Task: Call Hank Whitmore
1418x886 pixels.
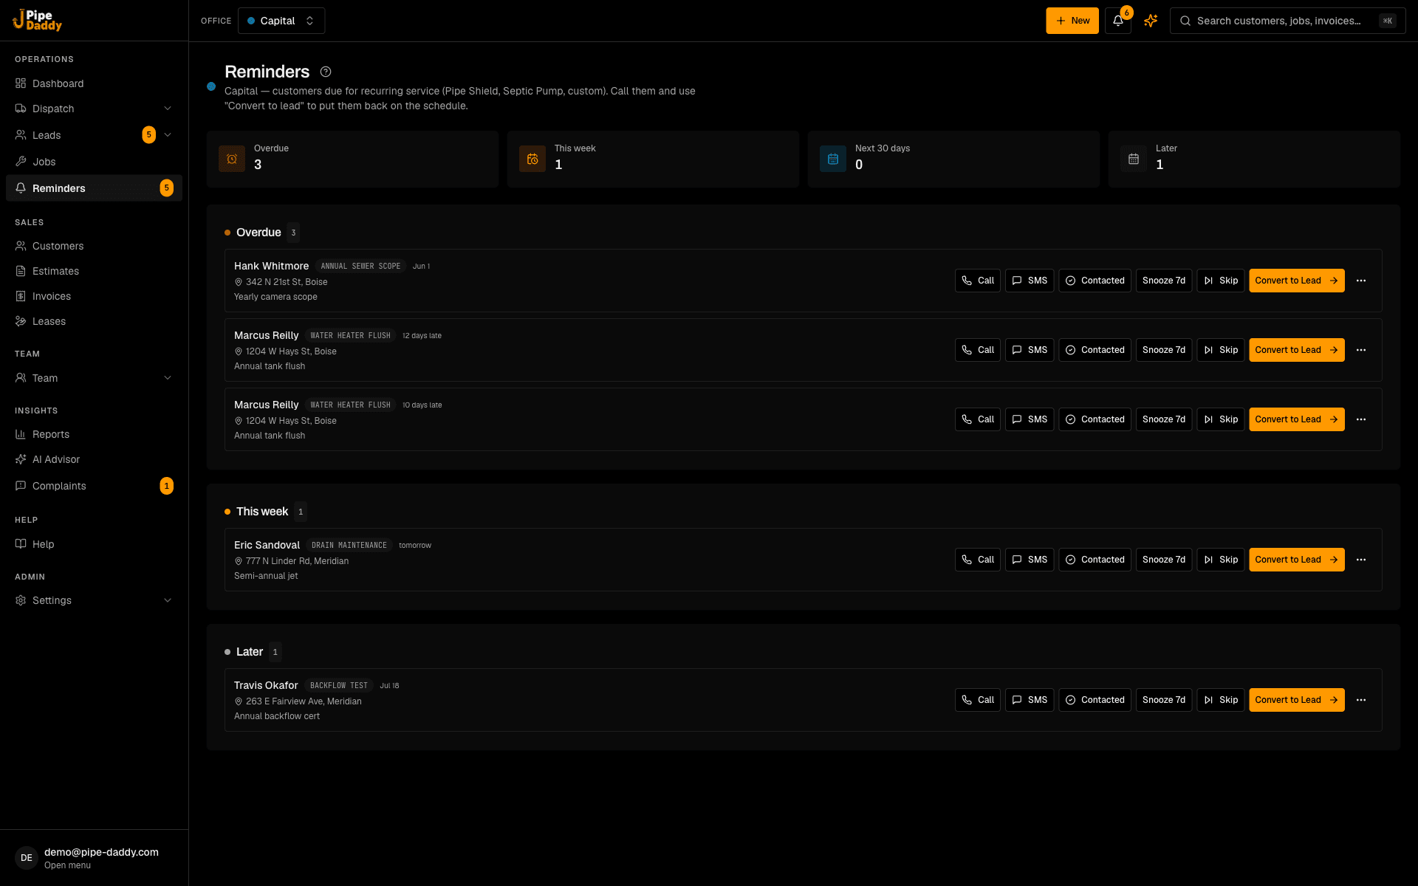Action: coord(977,281)
